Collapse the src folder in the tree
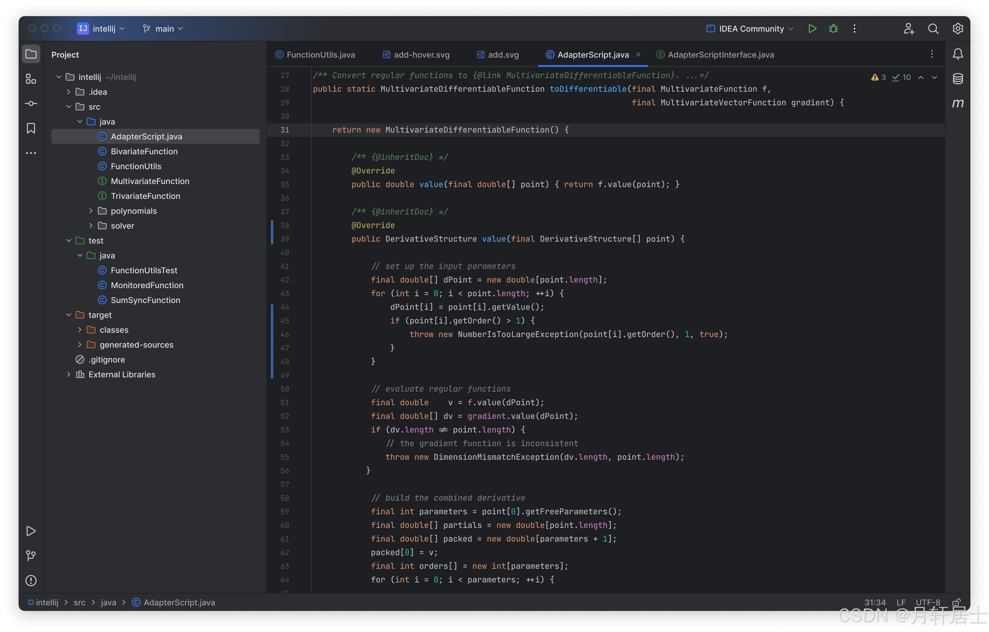The height and width of the screenshot is (632, 989). point(69,107)
